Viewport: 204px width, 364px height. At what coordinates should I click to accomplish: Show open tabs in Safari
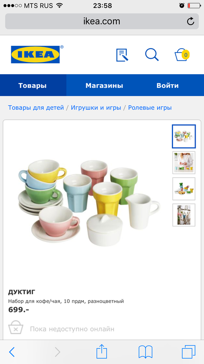pyautogui.click(x=188, y=352)
